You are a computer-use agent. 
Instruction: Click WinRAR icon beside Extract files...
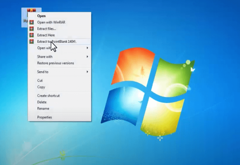click(31, 29)
